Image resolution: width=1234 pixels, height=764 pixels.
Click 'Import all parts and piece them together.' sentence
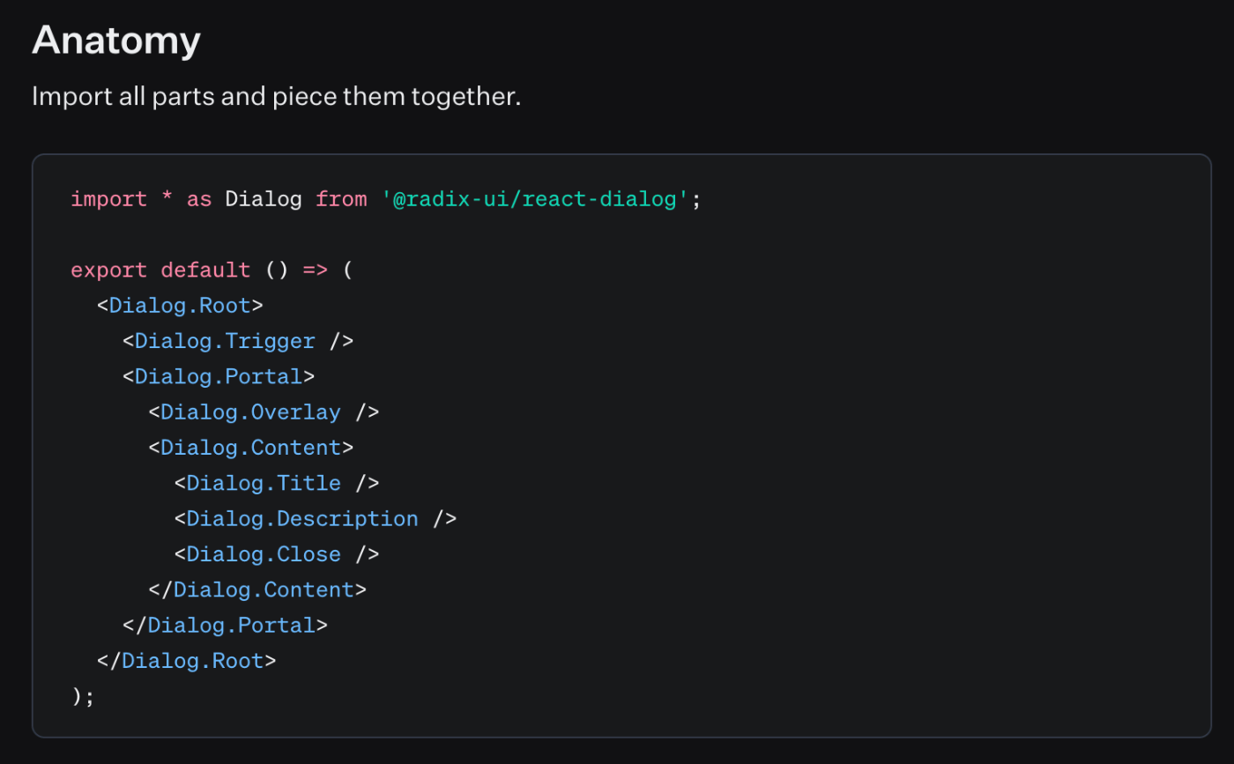tap(277, 96)
